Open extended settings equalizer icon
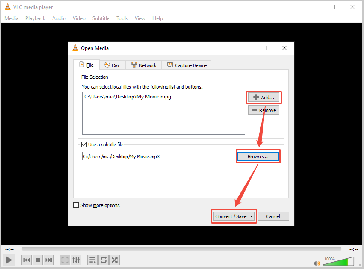This screenshot has width=364, height=269. pos(76,260)
